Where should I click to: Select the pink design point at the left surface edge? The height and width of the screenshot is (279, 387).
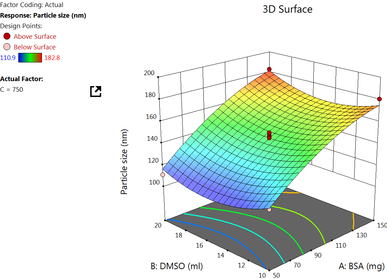click(x=163, y=175)
